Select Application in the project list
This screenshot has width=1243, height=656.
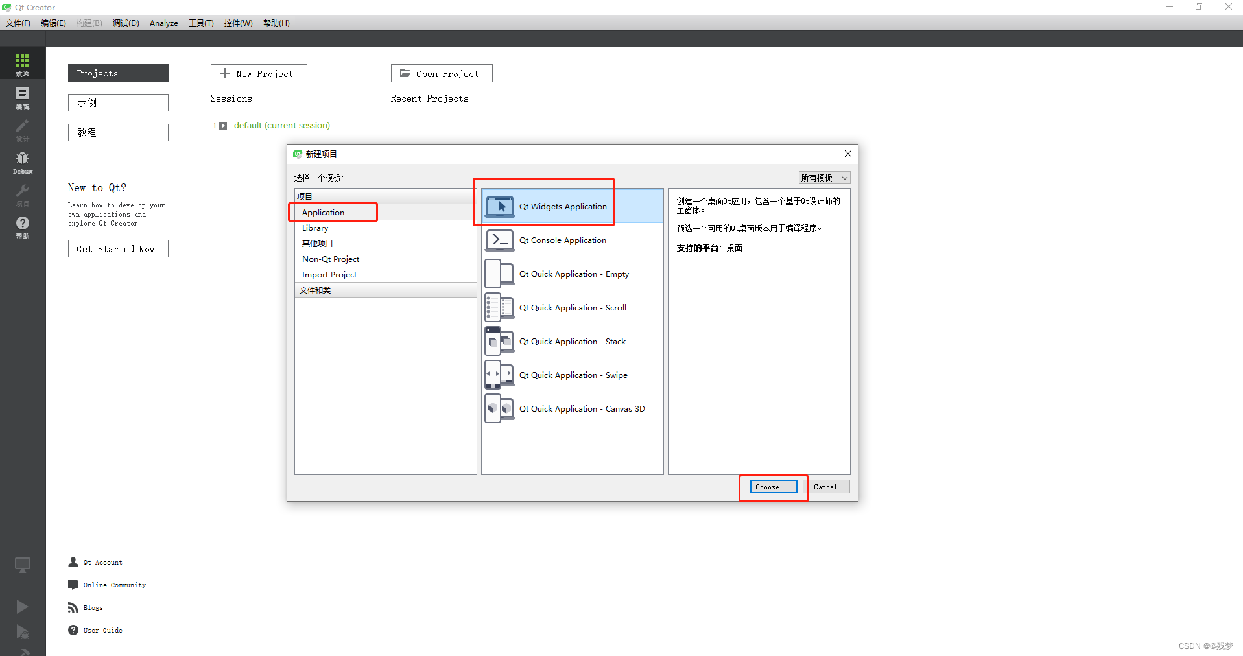pos(386,213)
